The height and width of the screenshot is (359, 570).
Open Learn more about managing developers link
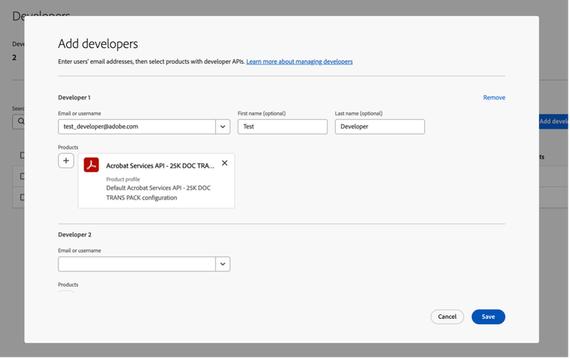point(300,61)
